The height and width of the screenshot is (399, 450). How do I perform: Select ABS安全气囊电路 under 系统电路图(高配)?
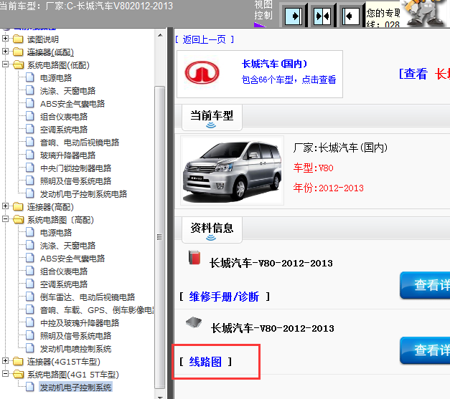click(72, 259)
